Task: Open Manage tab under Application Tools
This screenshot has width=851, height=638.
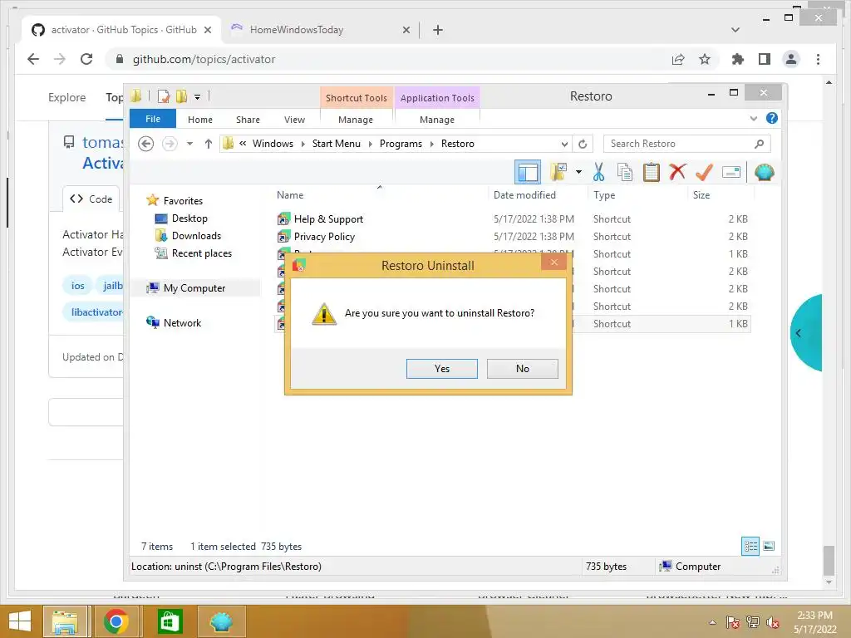Action: 437,120
